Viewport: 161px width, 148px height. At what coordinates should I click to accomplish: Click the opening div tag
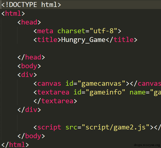(x=27, y=75)
